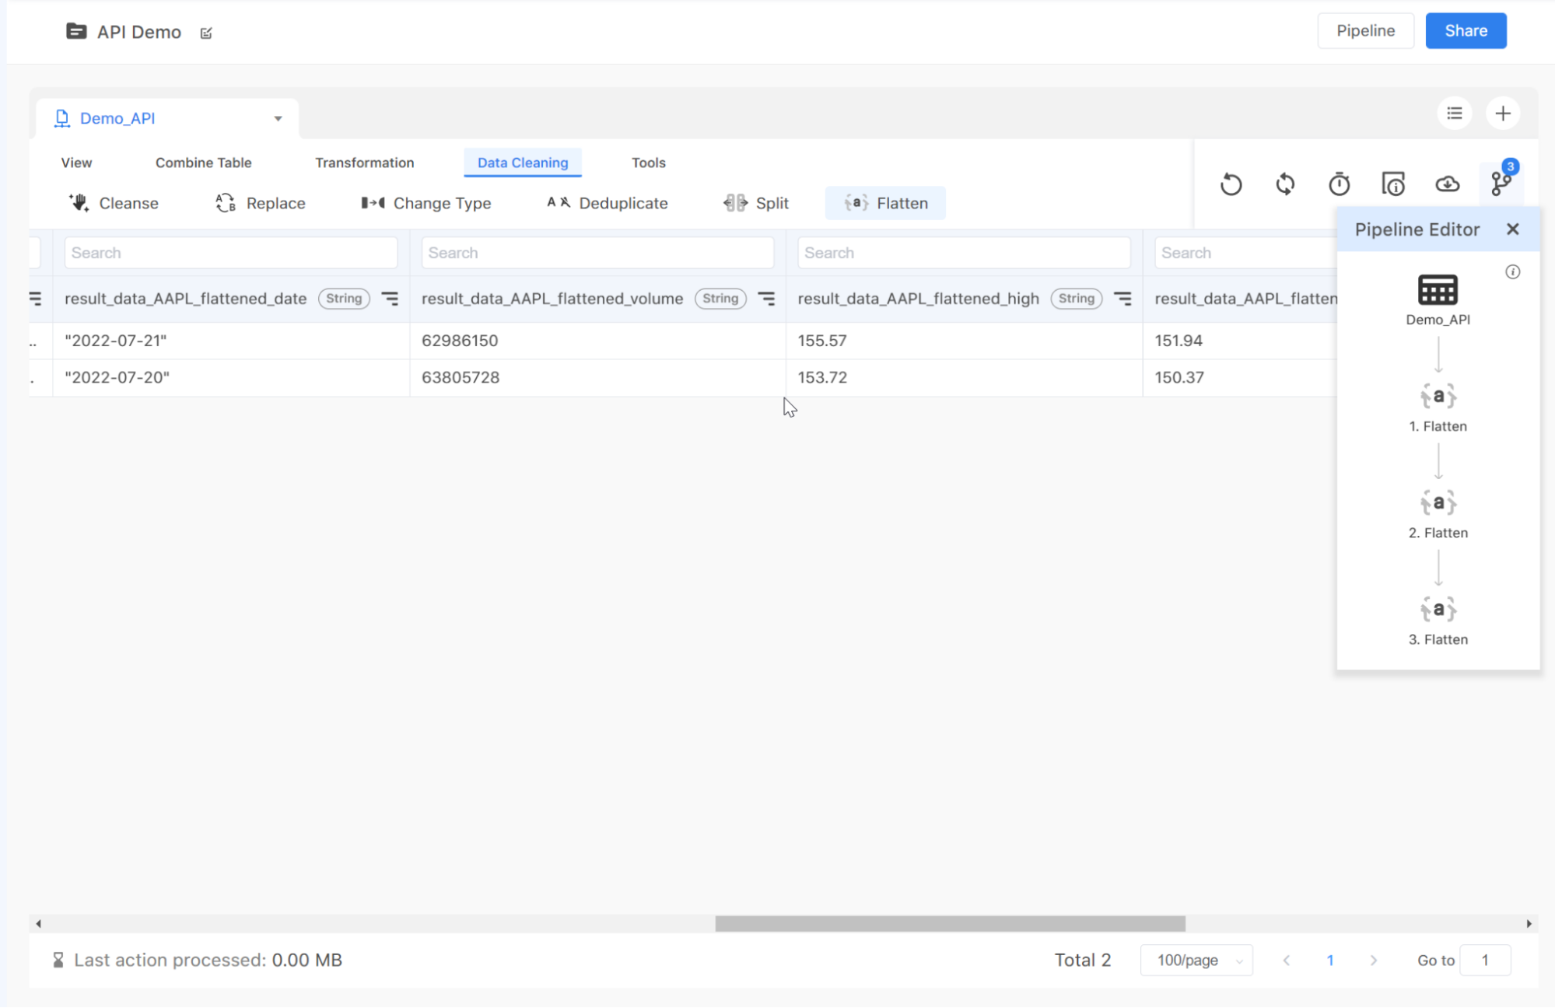
Task: Click the Pipeline button in the header
Action: [x=1365, y=31]
